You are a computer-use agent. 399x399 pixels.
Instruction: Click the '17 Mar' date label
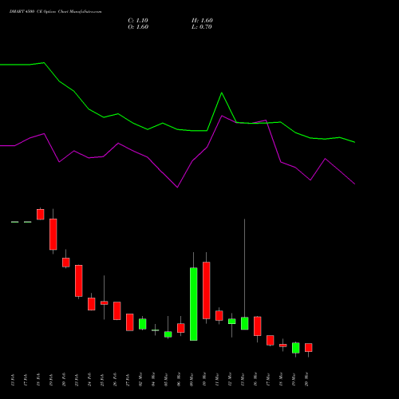pos(268,379)
